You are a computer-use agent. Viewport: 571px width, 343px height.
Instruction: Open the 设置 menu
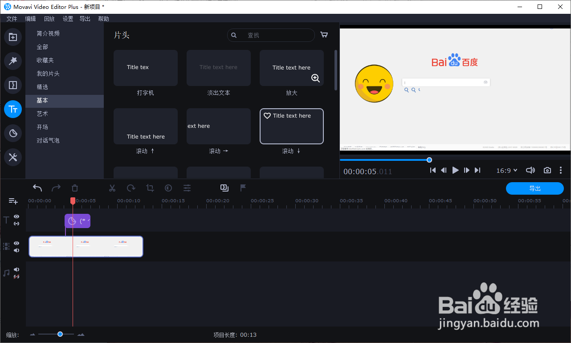pos(68,19)
